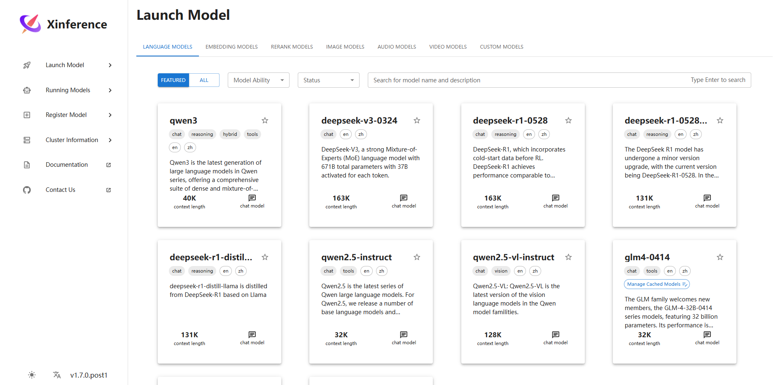Screen dimensions: 778x385
Task: Expand Running Models sidebar chevron
Action: click(110, 90)
